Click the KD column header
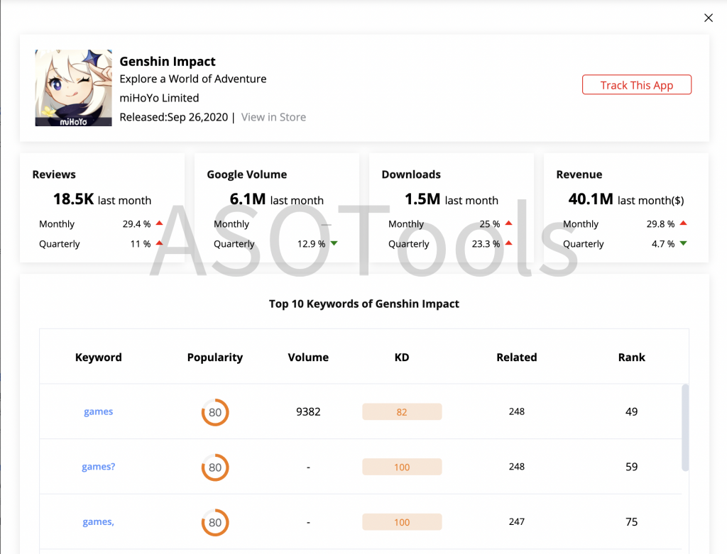 (402, 357)
